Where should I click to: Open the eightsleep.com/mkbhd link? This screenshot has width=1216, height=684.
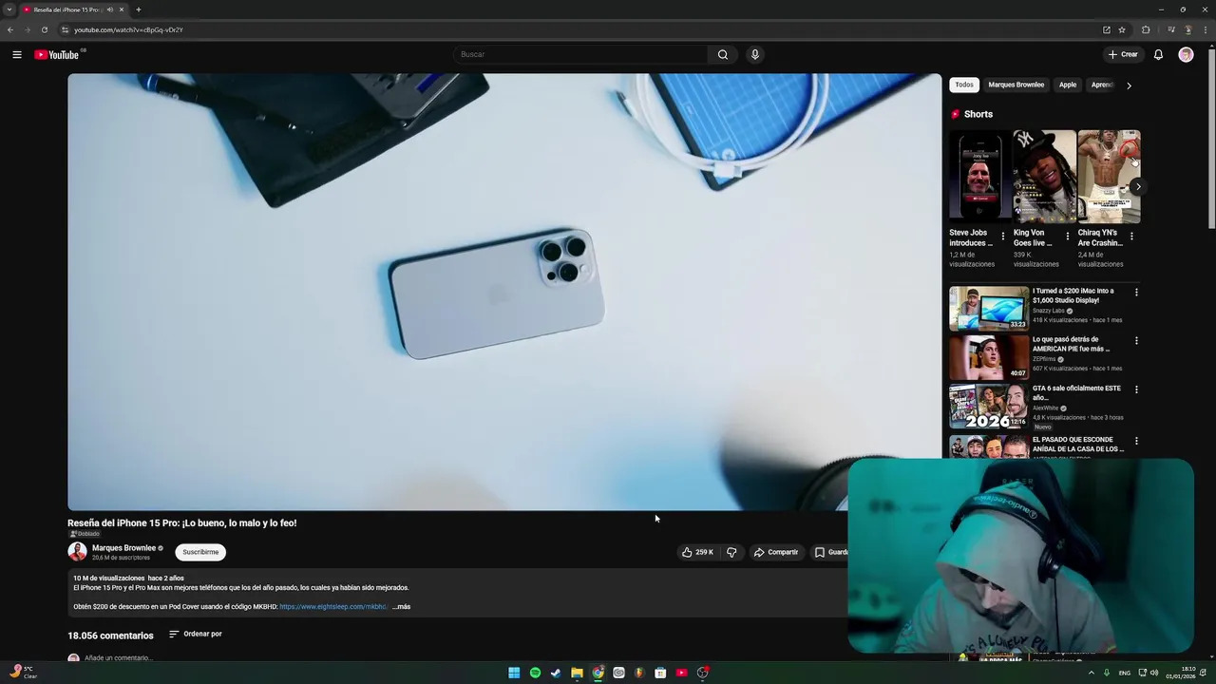333,606
